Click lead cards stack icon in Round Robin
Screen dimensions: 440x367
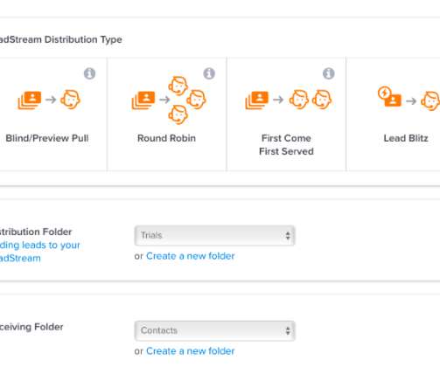143,100
